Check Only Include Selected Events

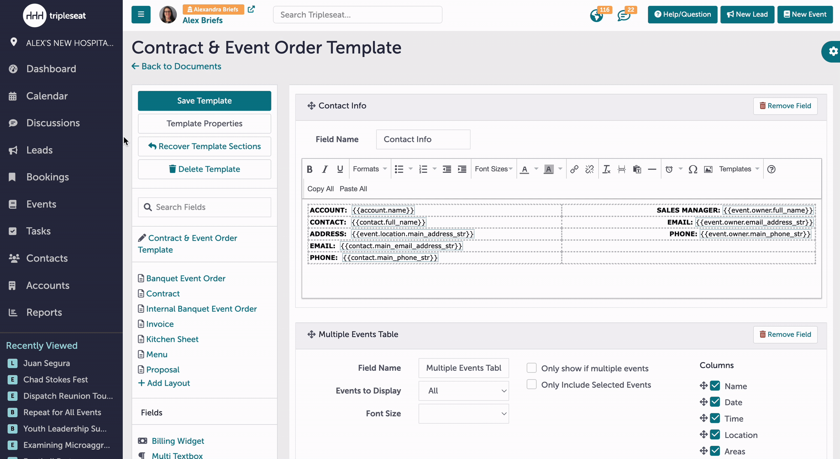pyautogui.click(x=532, y=384)
